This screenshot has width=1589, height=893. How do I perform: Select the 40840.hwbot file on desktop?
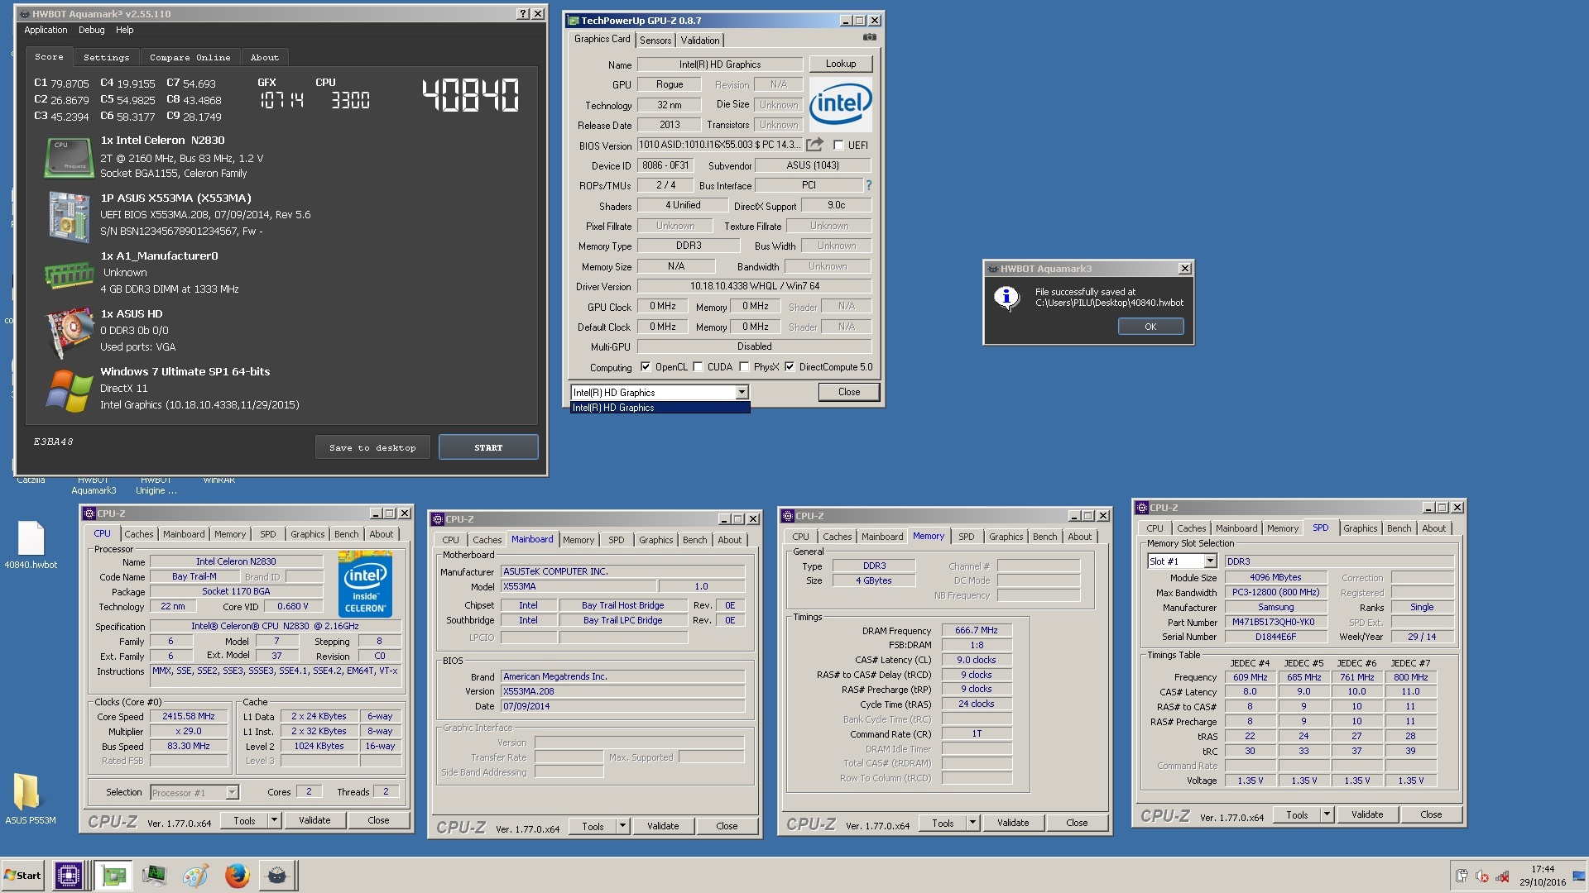31,546
